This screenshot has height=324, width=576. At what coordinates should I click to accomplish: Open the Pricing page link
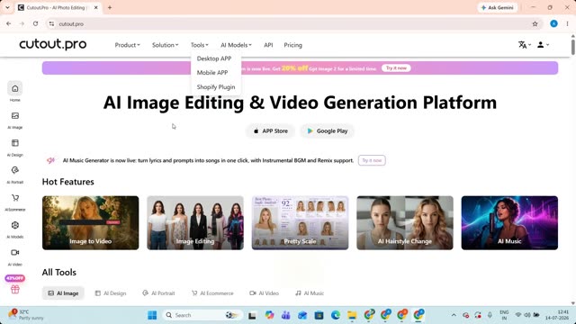pos(292,45)
